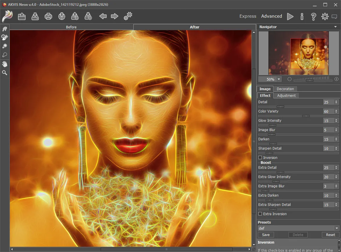Open a new image file

pos(22,16)
